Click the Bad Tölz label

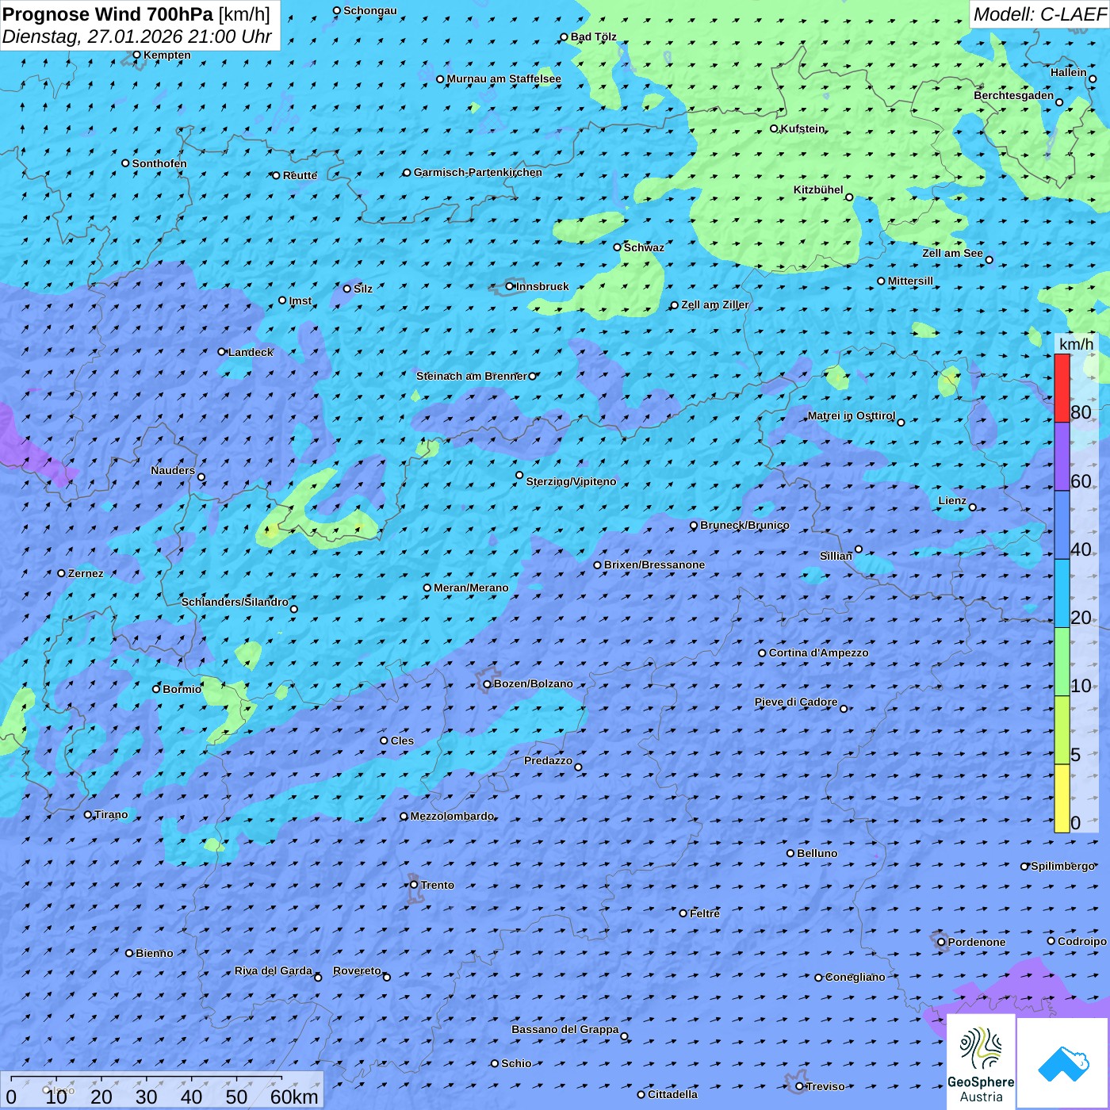point(594,36)
